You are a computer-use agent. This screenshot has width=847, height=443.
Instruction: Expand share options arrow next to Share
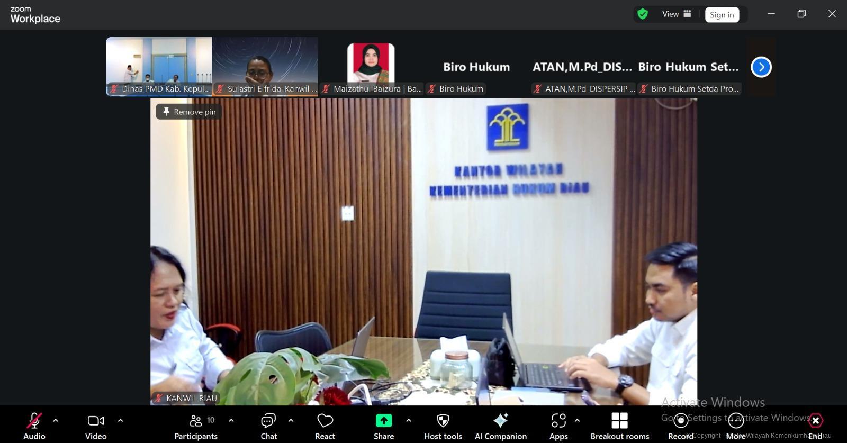(408, 421)
